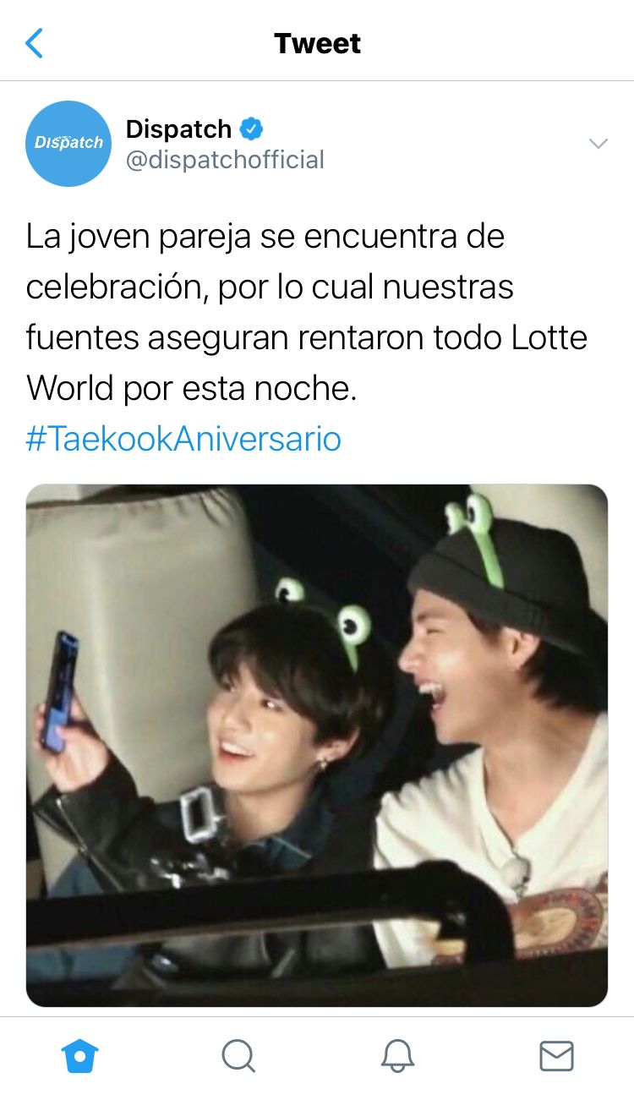Open the #TaekookAniversario hashtag
Image resolution: width=634 pixels, height=1100 pixels.
pos(183,439)
